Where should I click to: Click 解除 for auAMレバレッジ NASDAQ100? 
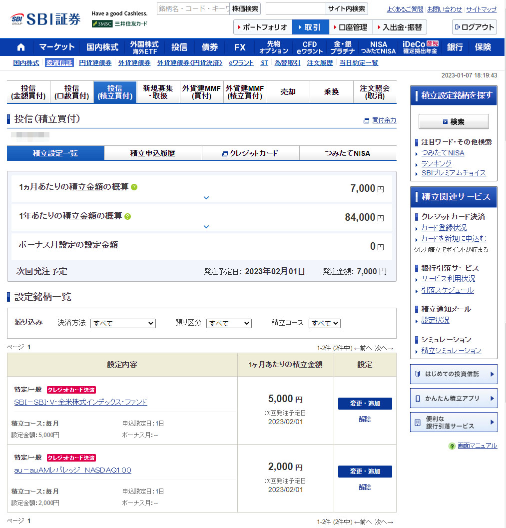[x=365, y=487]
